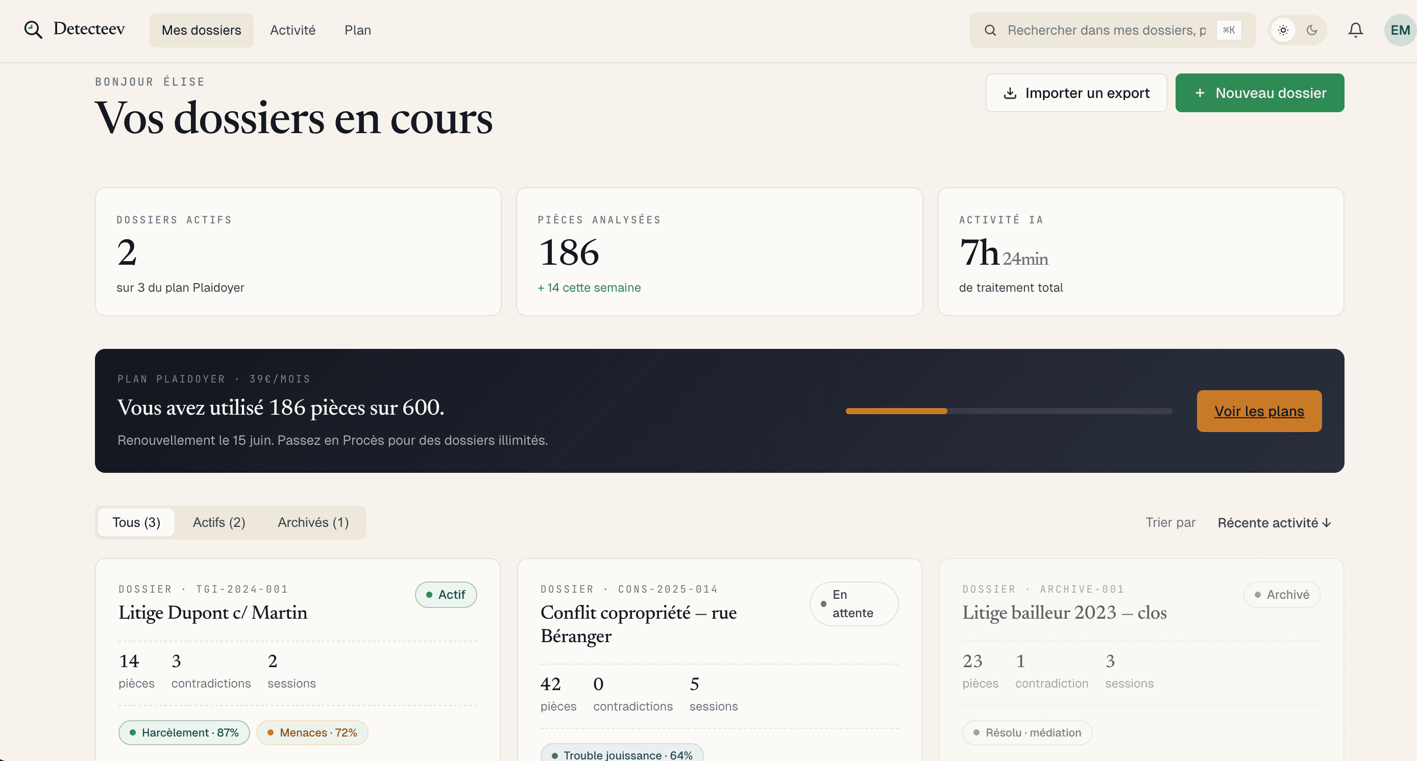Click "Vous avez utilisé 186 pièces" text
The height and width of the screenshot is (761, 1417).
pyautogui.click(x=281, y=407)
